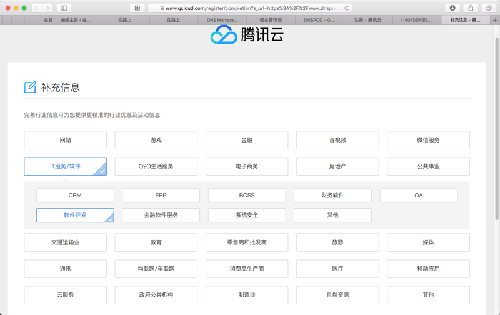The image size is (500, 315).
Task: Open Safari downloads button
Action: [x=452, y=8]
